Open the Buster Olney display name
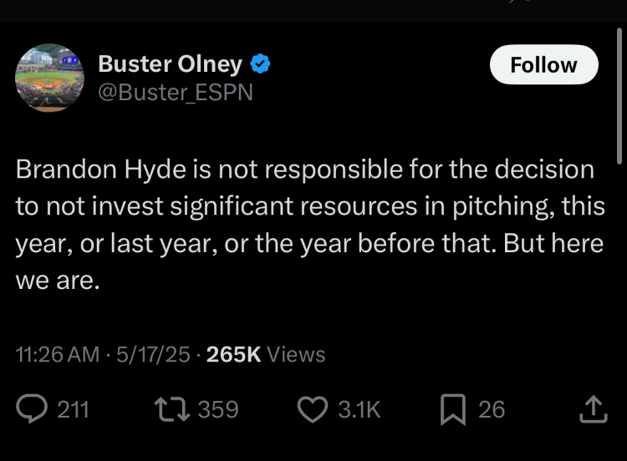Image resolution: width=627 pixels, height=461 pixels. point(170,64)
